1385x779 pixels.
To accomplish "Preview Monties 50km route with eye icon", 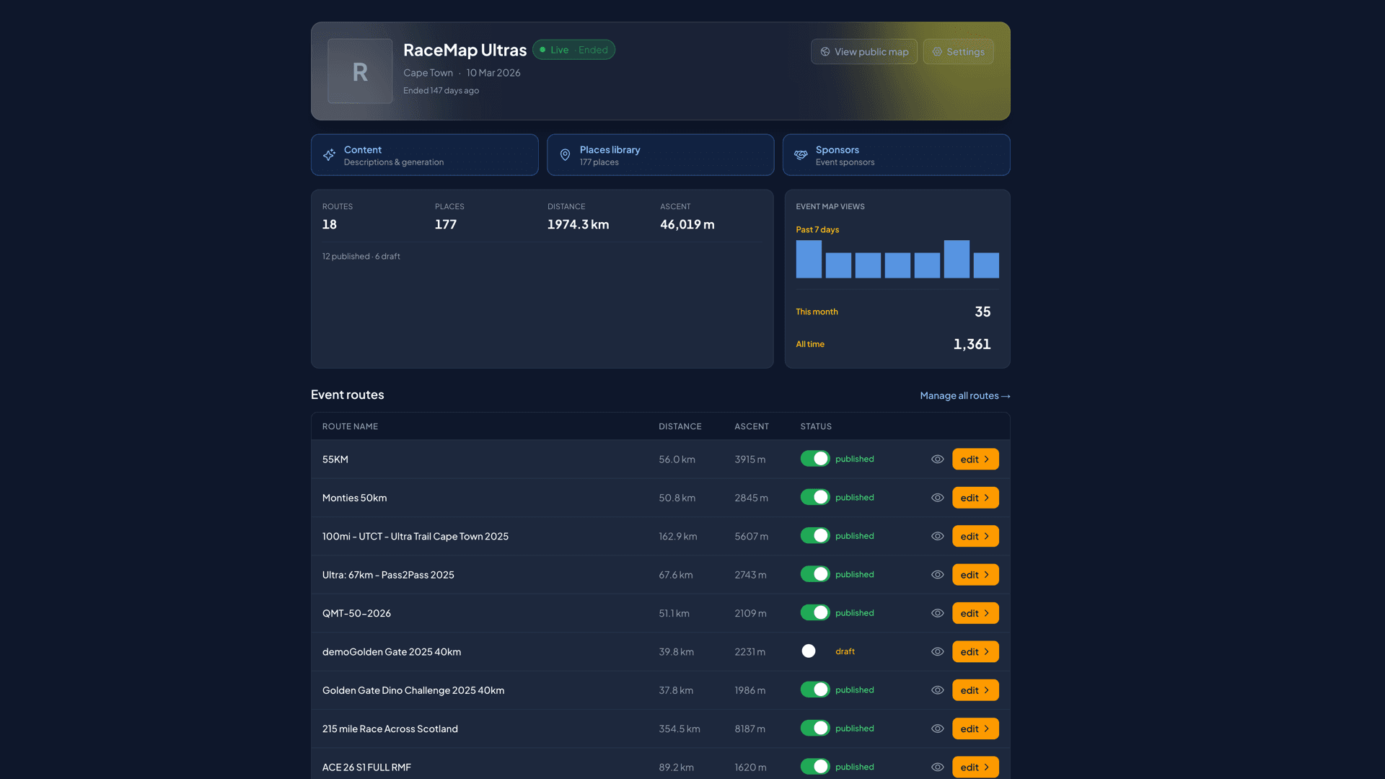I will point(937,498).
